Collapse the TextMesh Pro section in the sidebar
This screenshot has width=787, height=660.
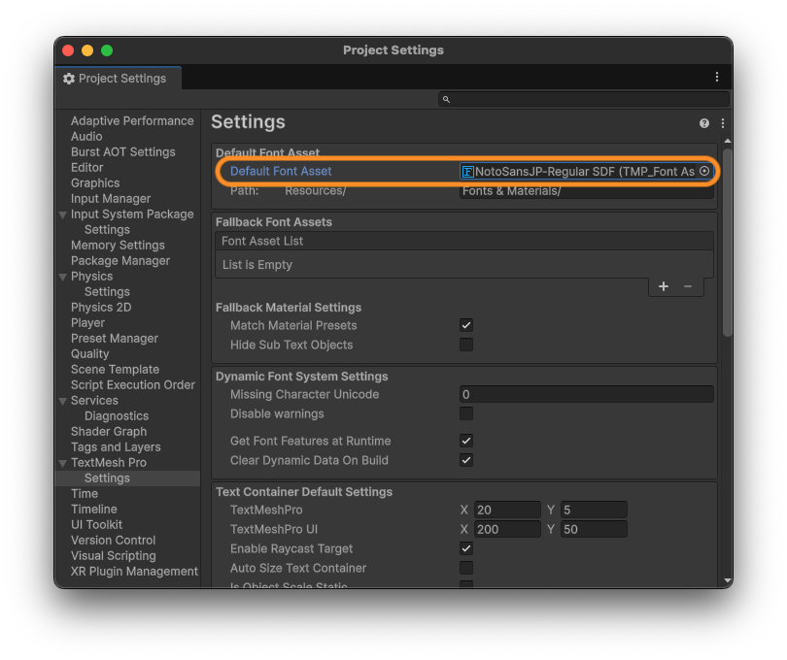(x=62, y=462)
